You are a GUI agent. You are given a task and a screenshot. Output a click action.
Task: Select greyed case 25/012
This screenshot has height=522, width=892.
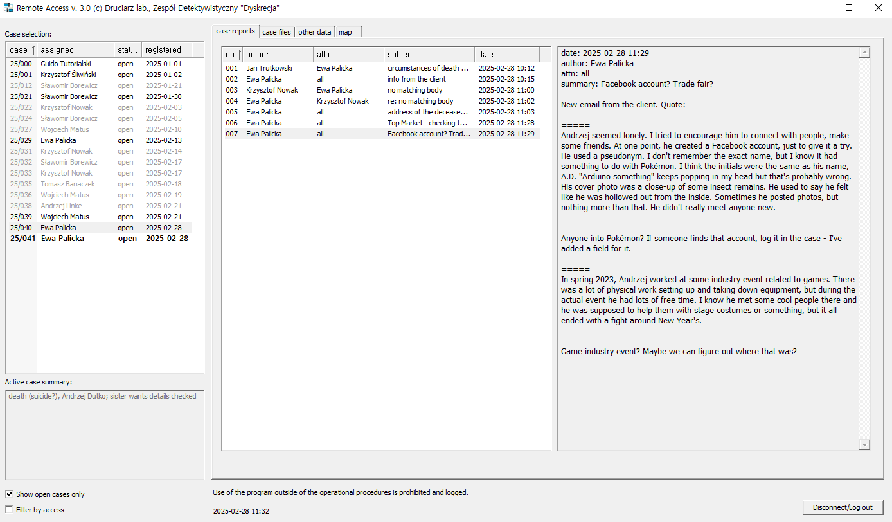100,85
